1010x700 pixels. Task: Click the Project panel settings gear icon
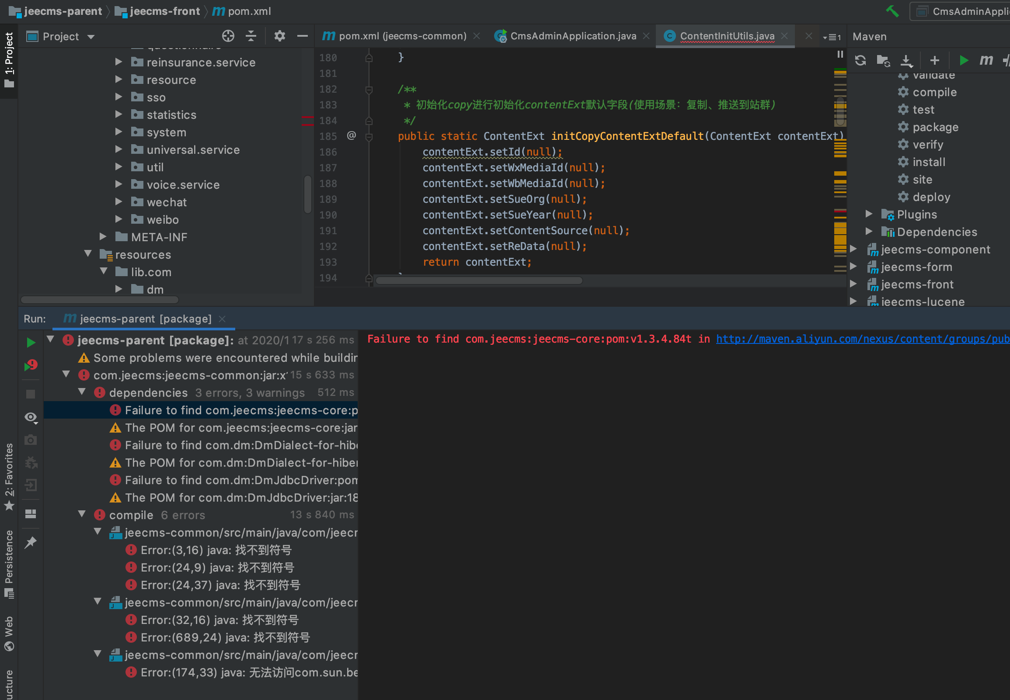pyautogui.click(x=279, y=36)
